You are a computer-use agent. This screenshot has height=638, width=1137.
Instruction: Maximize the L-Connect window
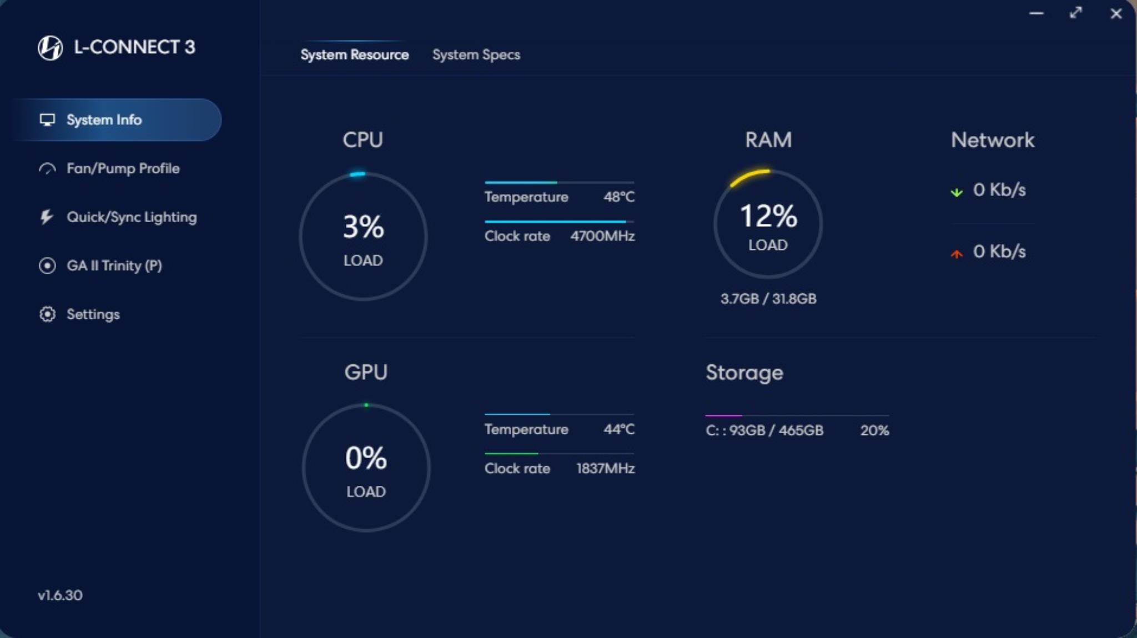pos(1076,13)
